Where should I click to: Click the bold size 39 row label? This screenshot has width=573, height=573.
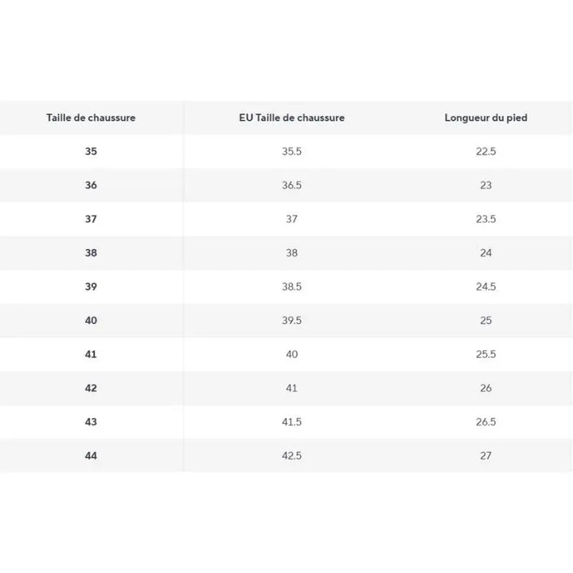coord(91,286)
